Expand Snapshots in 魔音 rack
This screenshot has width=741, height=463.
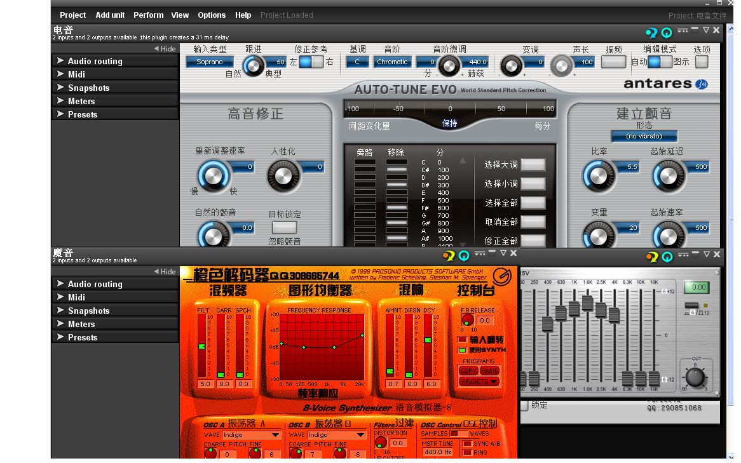[x=115, y=311]
